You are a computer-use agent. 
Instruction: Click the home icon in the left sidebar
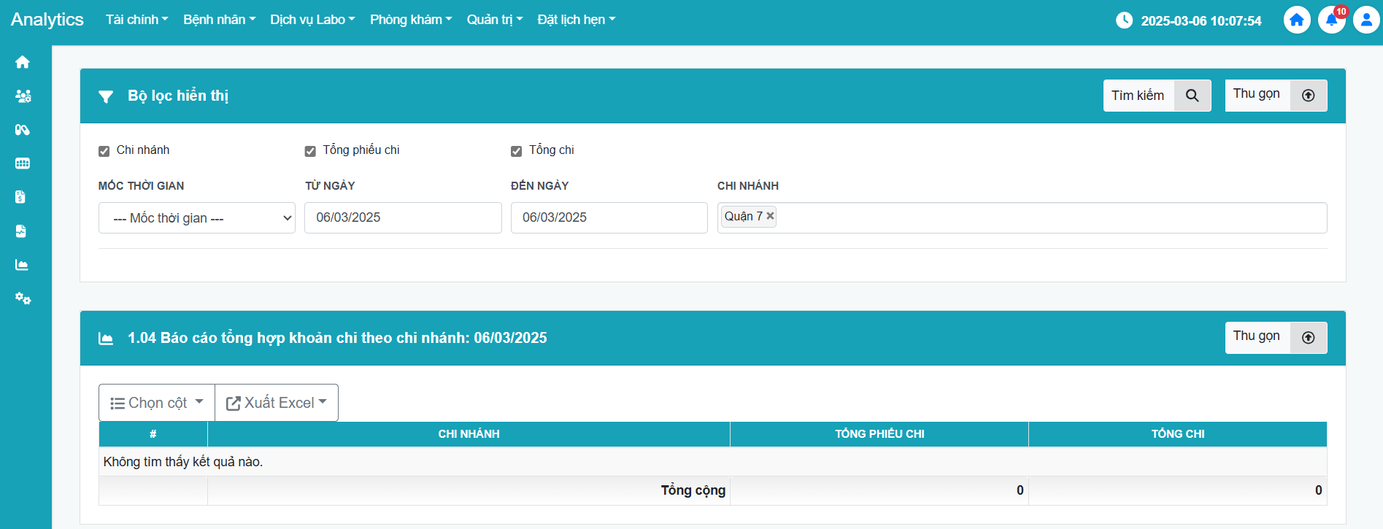[x=23, y=62]
